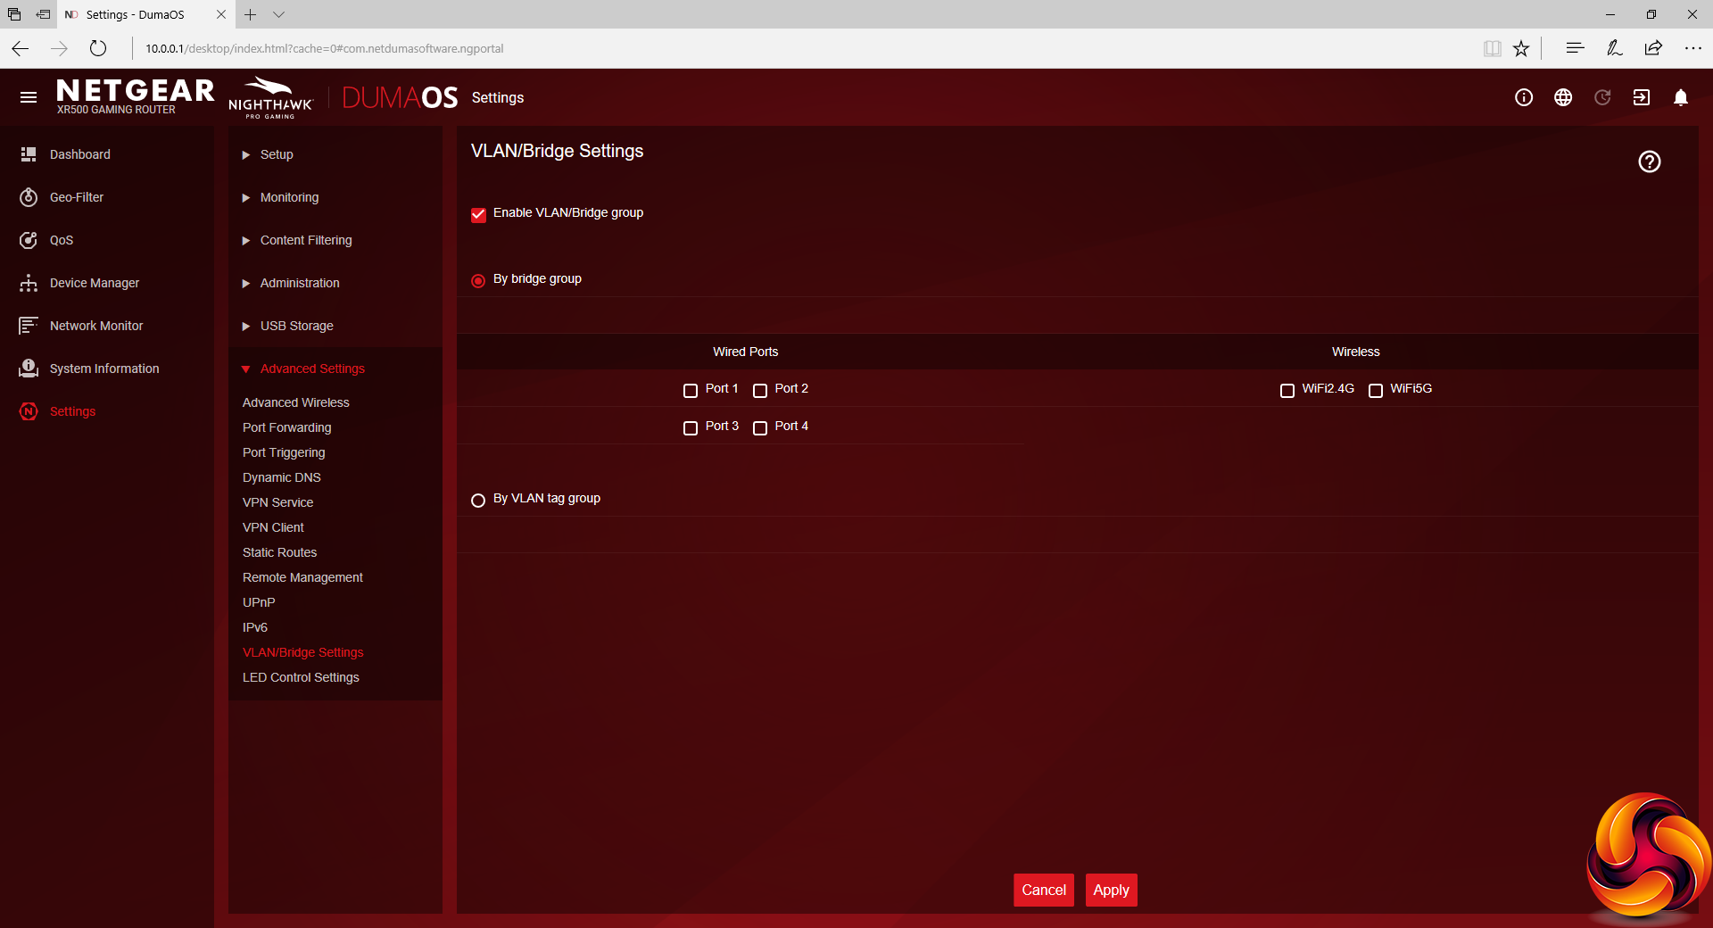Screen dimensions: 1713x928
Task: Open Advanced Wireless settings
Action: (296, 402)
